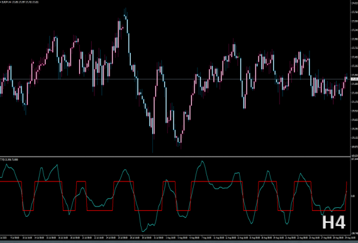Click the indicator name label in the lower subwindow

point(9,159)
